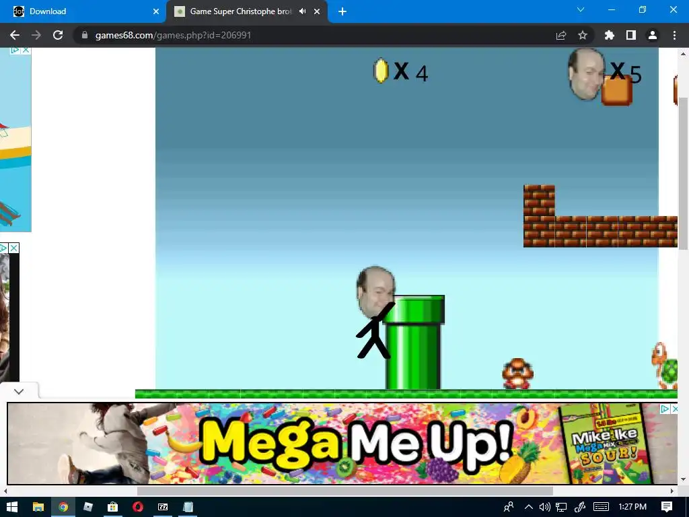Open AdChoices info on the bottom banner
Screen dimensions: 689x517
pos(665,409)
